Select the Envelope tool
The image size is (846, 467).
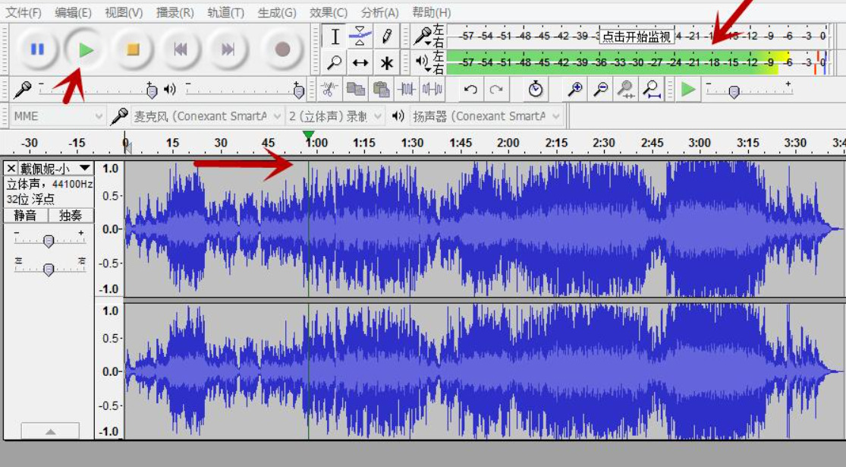(x=360, y=36)
